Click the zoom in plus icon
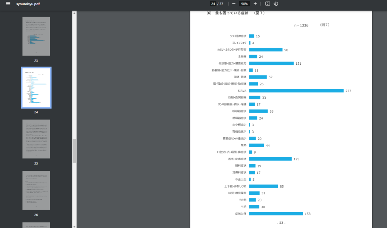Image resolution: width=387 pixels, height=228 pixels. 255,4
